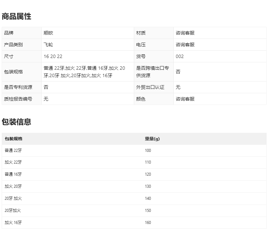Click the 咨询客服 value next to 电压
This screenshot has height=229, width=275.
click(x=185, y=45)
